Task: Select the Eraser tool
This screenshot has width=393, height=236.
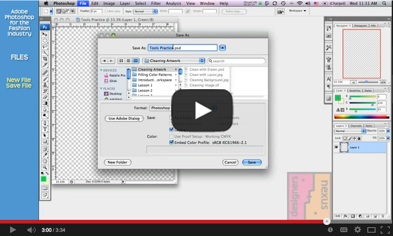Action: (x=45, y=97)
